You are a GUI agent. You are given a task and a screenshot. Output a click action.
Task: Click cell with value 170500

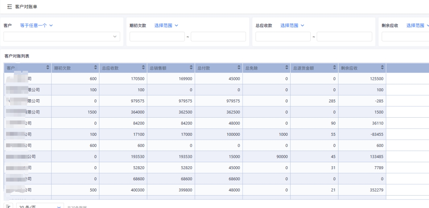point(123,79)
